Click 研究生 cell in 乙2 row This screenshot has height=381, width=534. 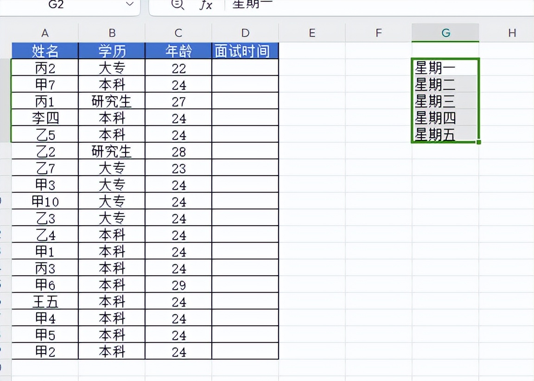pyautogui.click(x=112, y=151)
